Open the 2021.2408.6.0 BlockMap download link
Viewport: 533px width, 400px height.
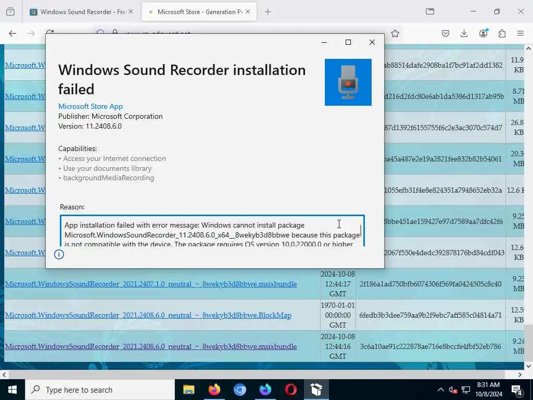(x=148, y=315)
